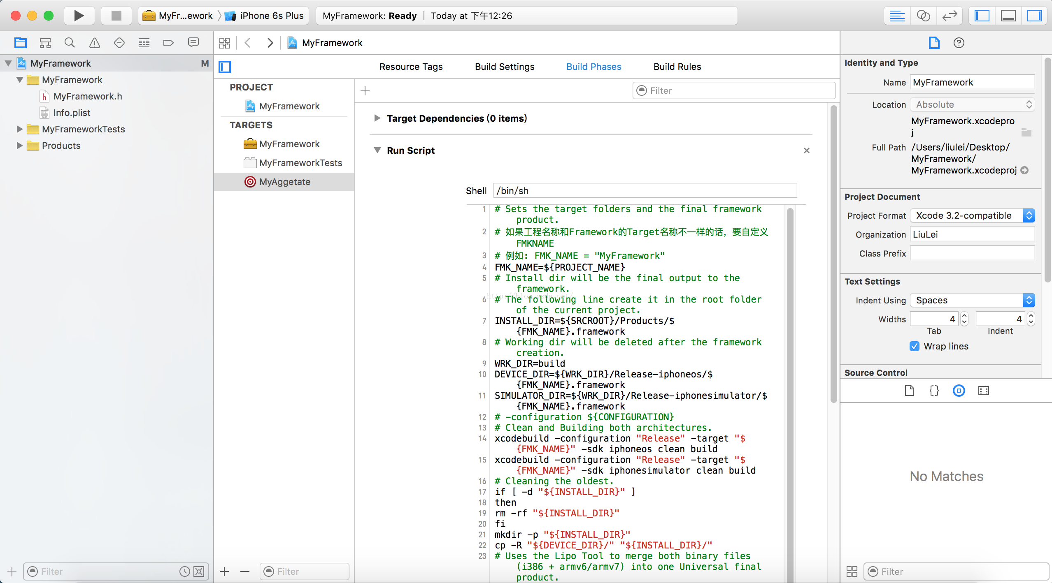Choose the iPhone 6s Plus destination
This screenshot has width=1052, height=583.
[x=265, y=16]
